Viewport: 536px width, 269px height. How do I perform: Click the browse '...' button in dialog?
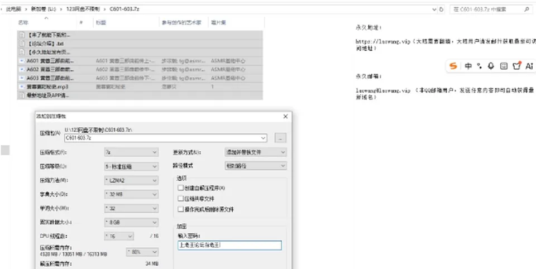(280, 138)
